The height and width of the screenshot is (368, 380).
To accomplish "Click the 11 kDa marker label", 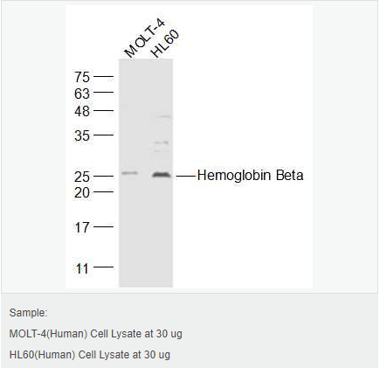I will point(82,268).
